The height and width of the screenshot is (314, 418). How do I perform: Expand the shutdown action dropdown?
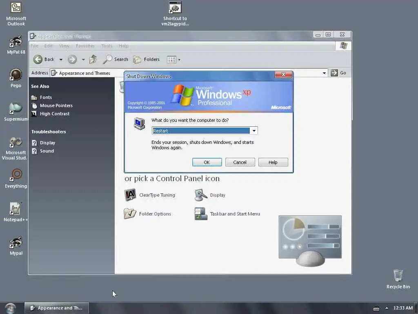pos(254,130)
